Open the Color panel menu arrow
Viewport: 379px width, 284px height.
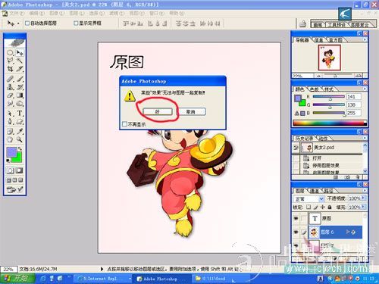click(x=365, y=89)
